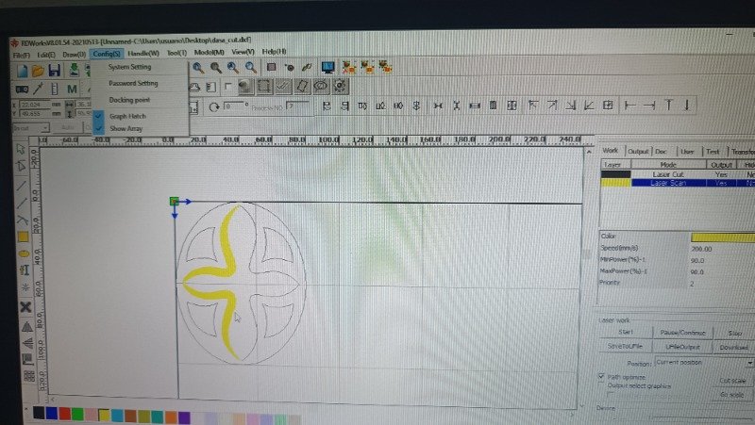Click the M text tool icon
Screen dimensions: 755x425
72,89
